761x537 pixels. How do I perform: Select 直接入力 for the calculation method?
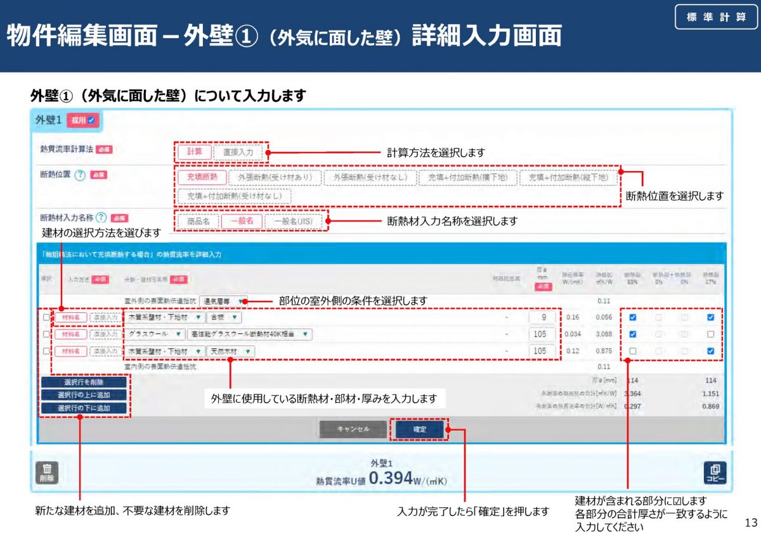[x=237, y=152]
